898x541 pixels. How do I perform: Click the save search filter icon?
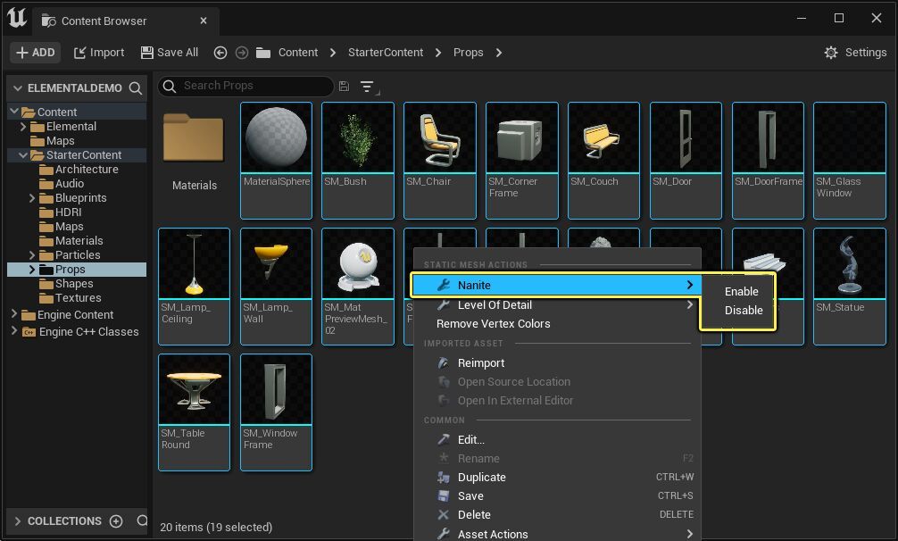(344, 86)
